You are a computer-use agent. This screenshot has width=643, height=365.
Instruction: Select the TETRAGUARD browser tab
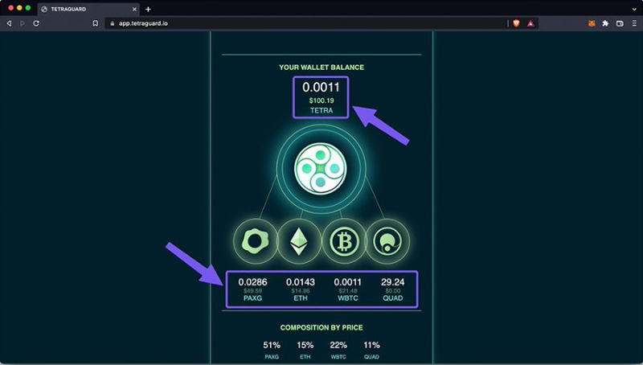tap(88, 9)
